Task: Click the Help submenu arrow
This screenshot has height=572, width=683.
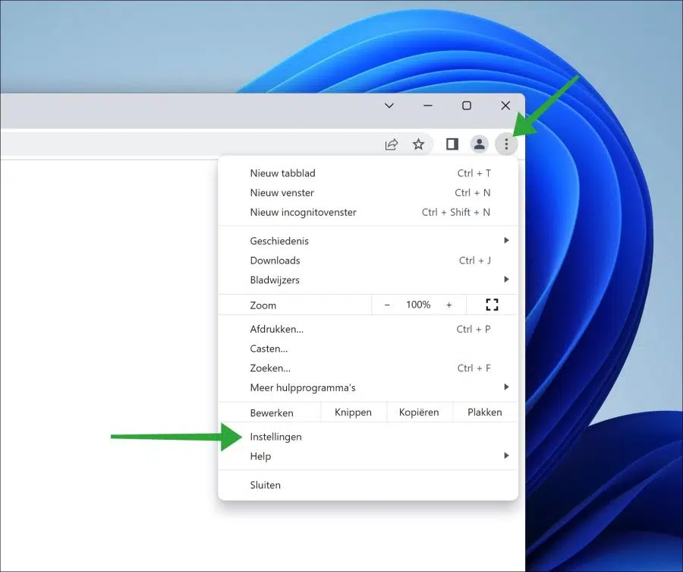Action: (x=506, y=455)
